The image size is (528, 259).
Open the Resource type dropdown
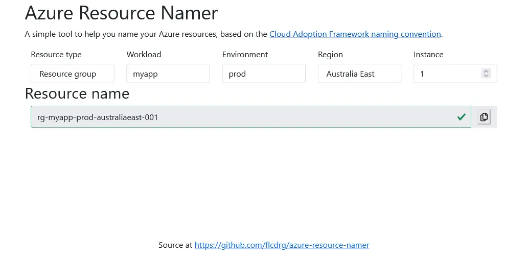click(72, 74)
